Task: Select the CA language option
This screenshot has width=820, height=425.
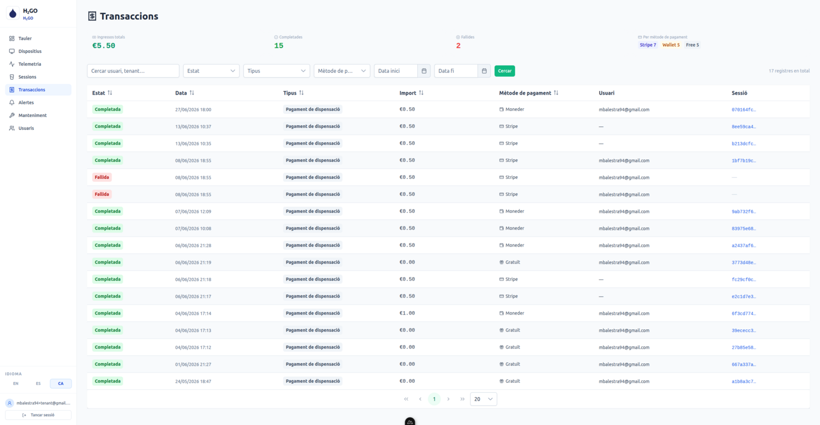Action: (61, 383)
